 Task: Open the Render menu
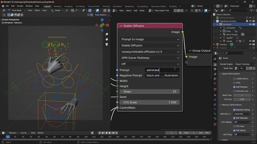click(20, 6)
